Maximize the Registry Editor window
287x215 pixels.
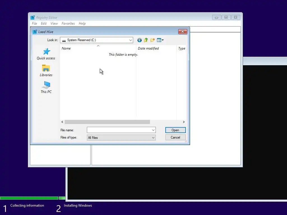tap(226, 17)
